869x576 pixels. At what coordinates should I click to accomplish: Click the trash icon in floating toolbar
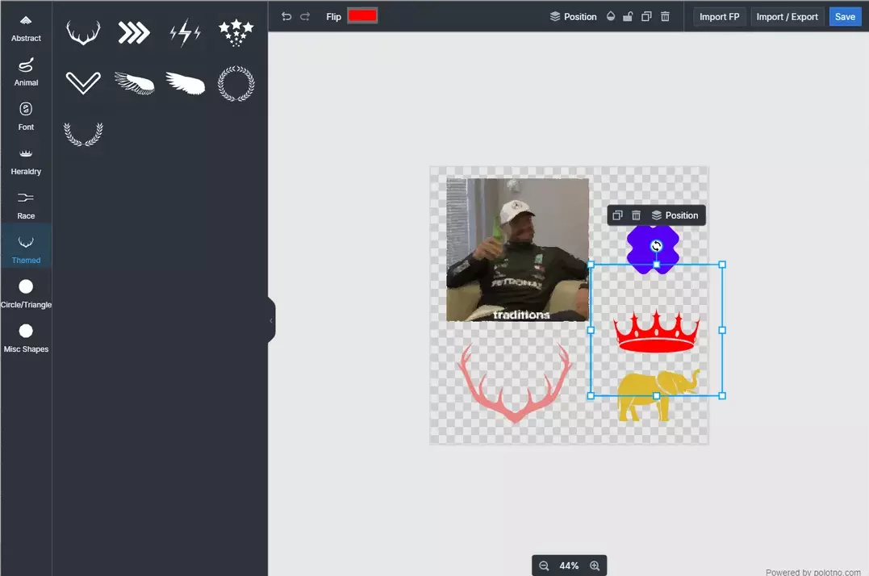tap(637, 215)
